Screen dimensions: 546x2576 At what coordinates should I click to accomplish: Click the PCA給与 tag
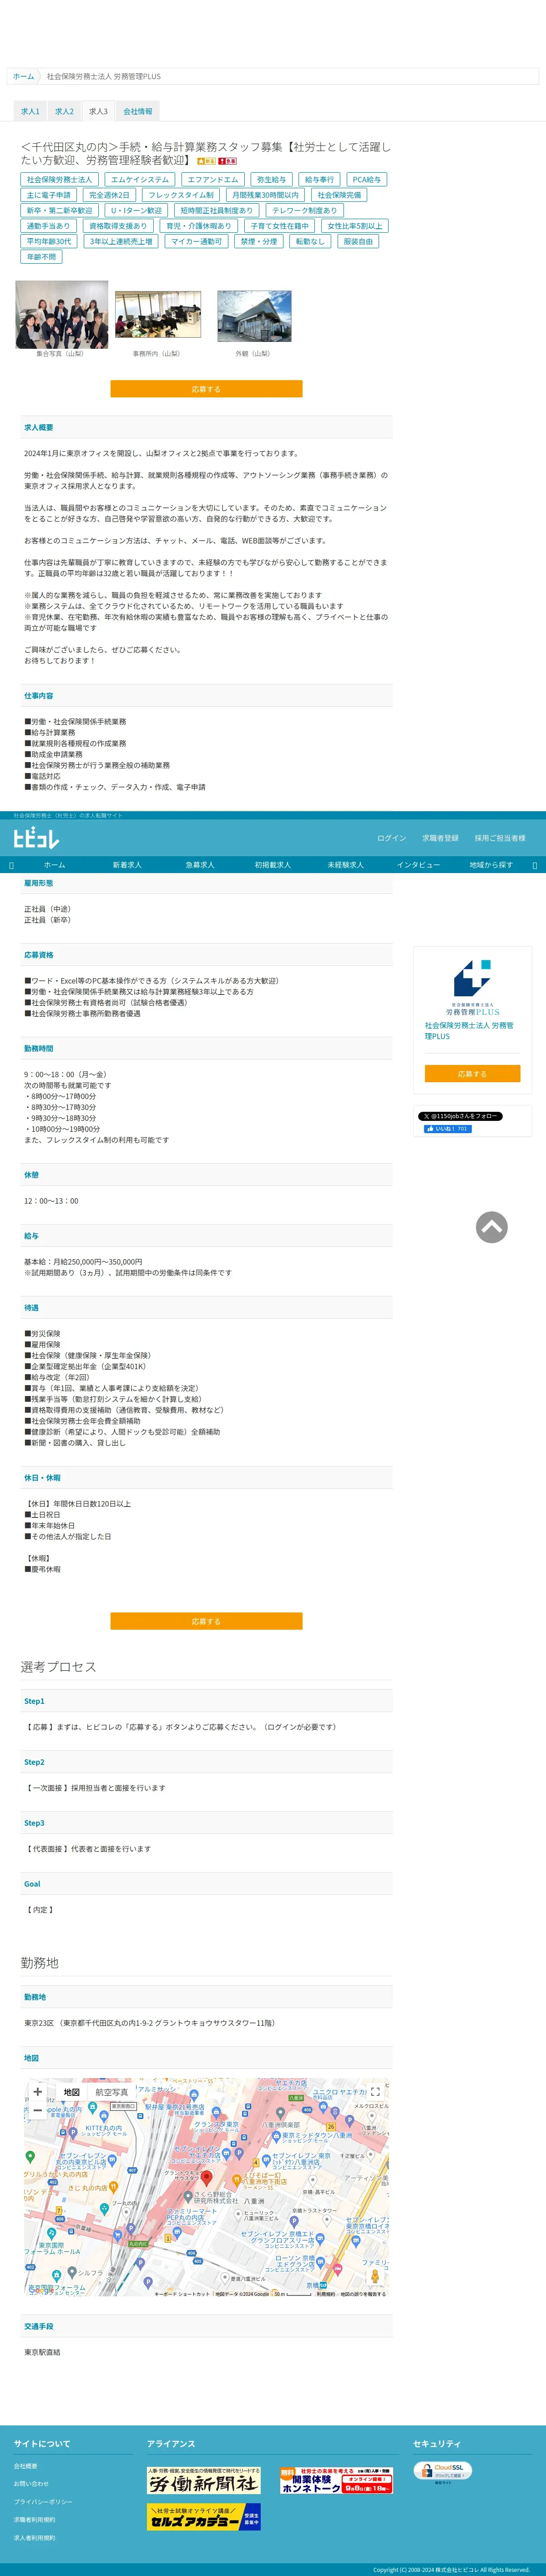click(367, 180)
